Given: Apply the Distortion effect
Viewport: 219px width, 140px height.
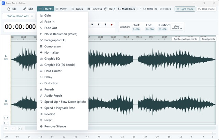Looking at the screenshot, I should coord(62,83).
